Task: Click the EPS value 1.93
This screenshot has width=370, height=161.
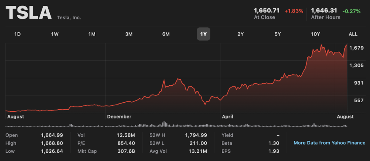Action: pos(274,151)
